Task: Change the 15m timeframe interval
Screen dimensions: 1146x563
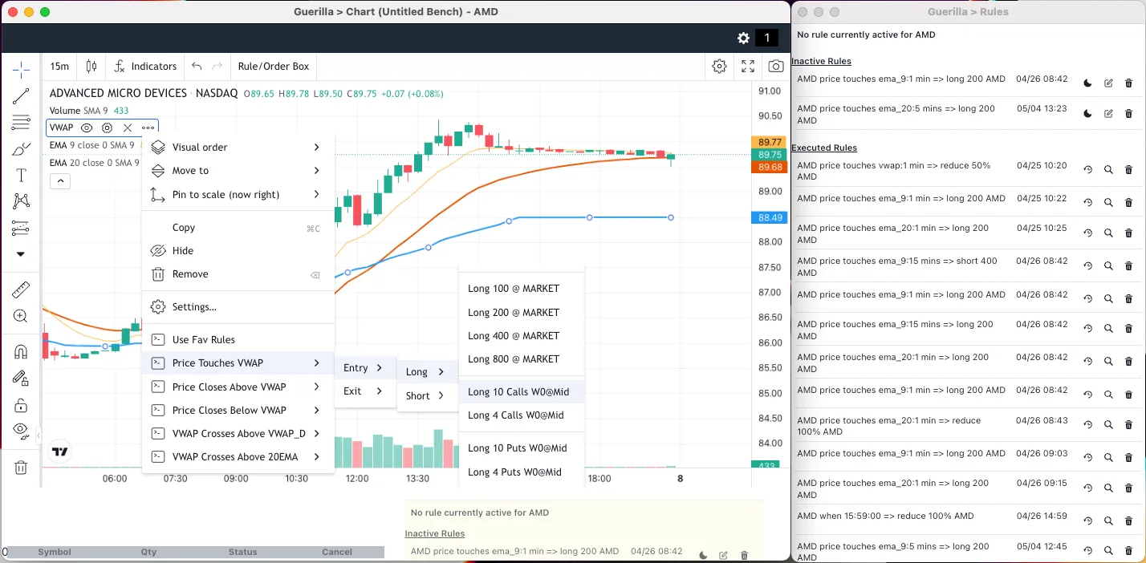Action: click(59, 67)
